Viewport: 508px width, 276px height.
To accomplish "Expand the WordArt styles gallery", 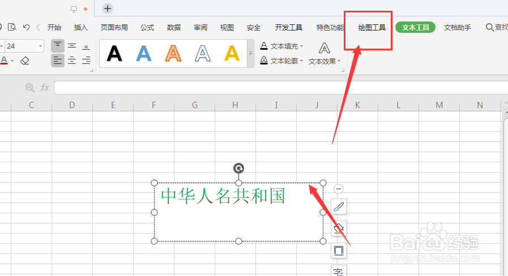I will coord(250,53).
